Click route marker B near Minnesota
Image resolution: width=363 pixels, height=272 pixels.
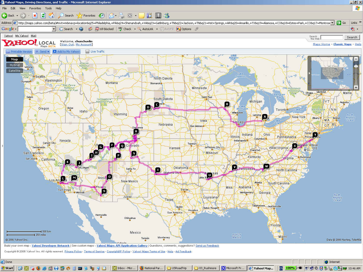[227, 104]
